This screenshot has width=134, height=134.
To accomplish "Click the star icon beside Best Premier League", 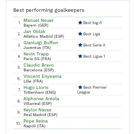I will coord(80,87).
